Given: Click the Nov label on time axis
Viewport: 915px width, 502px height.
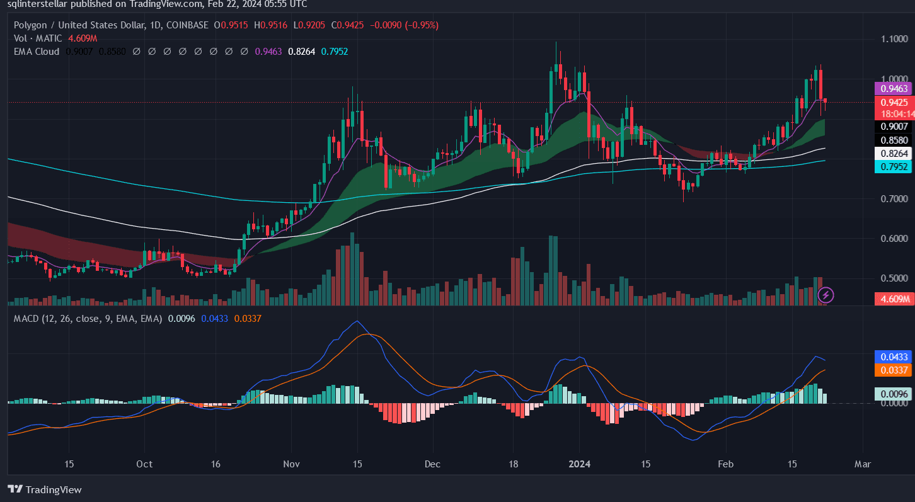Looking at the screenshot, I should tap(292, 464).
